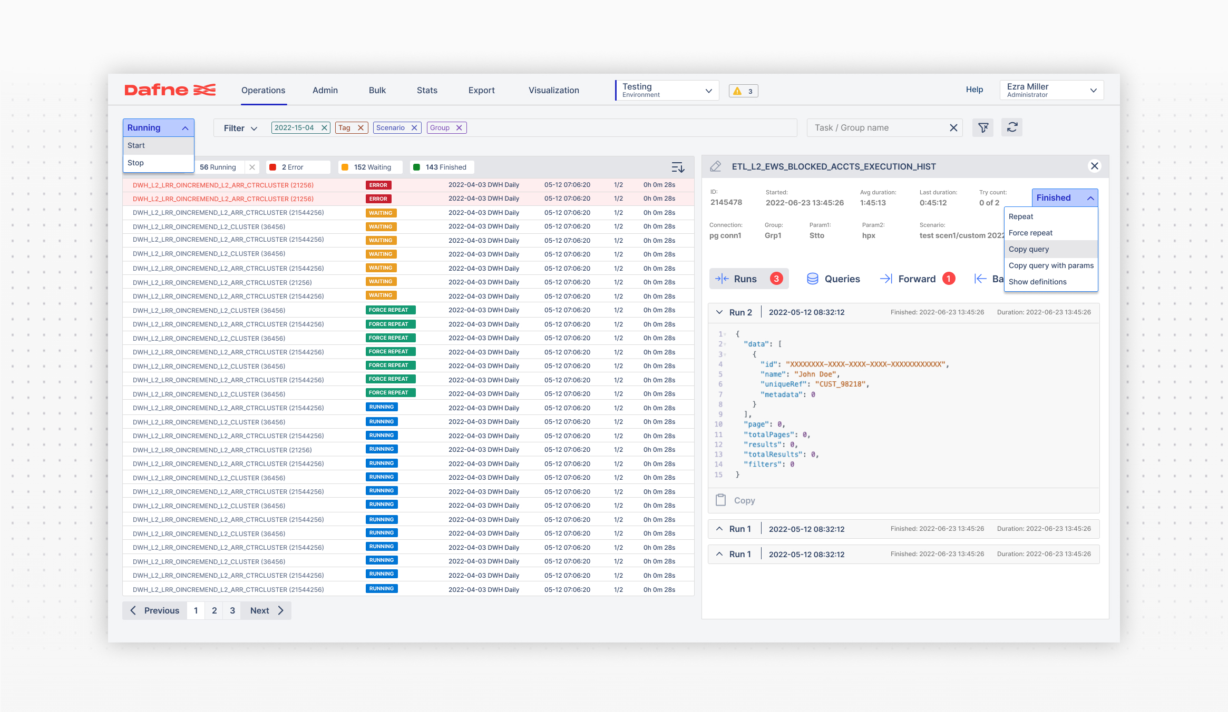Switch to the Forward tab
This screenshot has width=1228, height=712.
pos(916,279)
